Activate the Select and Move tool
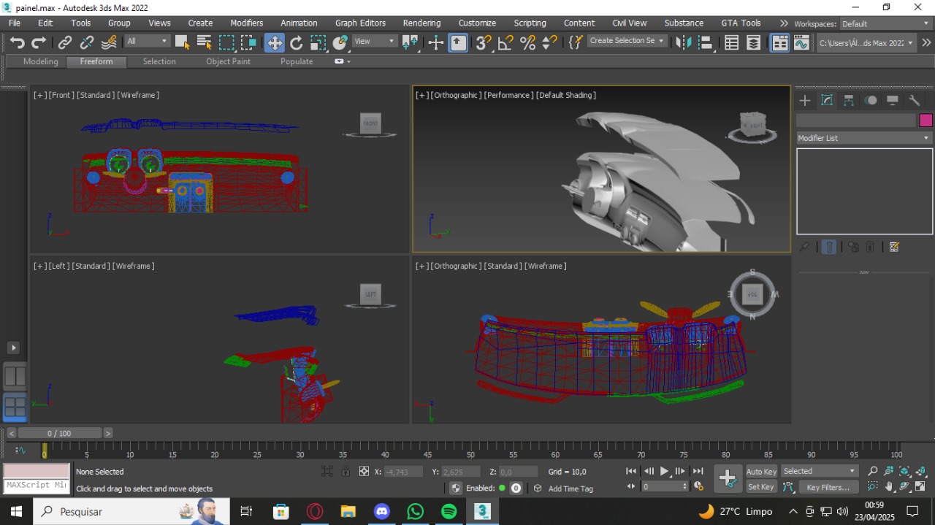The width and height of the screenshot is (935, 525). pyautogui.click(x=274, y=42)
